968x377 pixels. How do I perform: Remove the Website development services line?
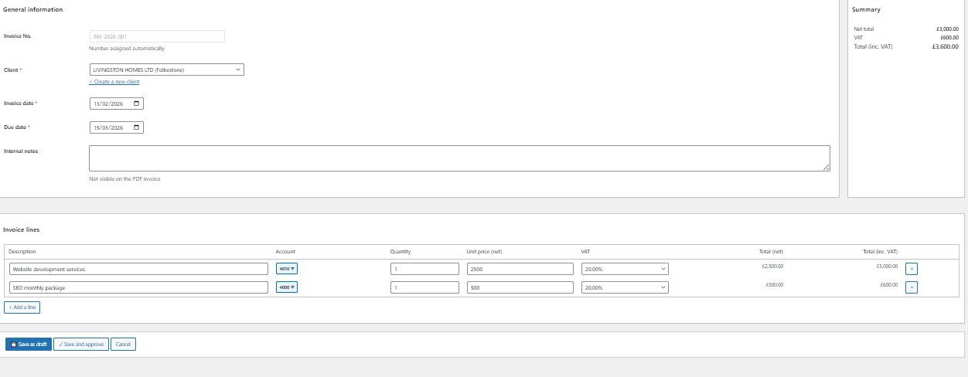912,269
